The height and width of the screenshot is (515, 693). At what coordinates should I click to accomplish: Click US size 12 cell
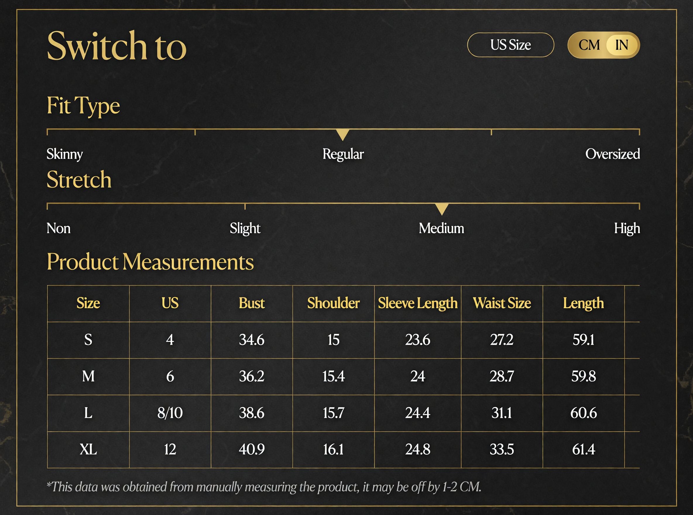point(170,449)
